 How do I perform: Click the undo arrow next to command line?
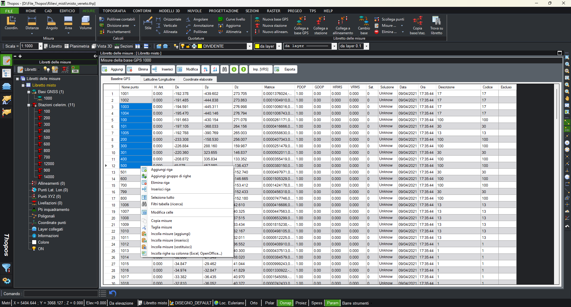click(113, 293)
